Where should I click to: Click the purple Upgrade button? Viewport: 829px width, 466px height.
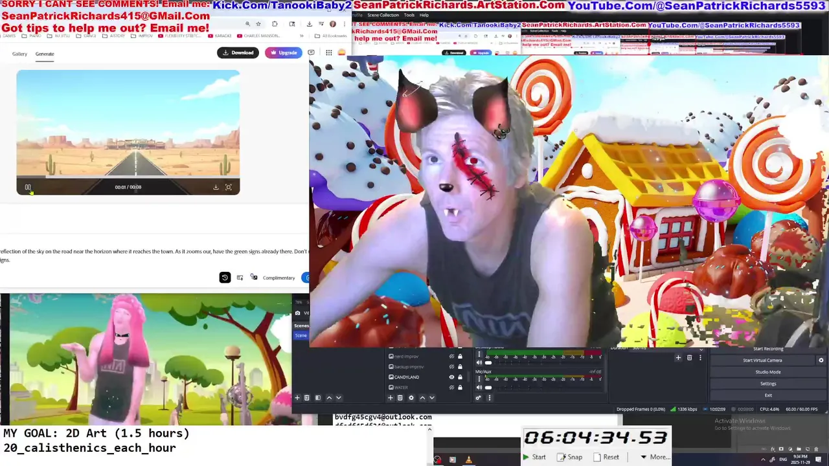coord(284,52)
